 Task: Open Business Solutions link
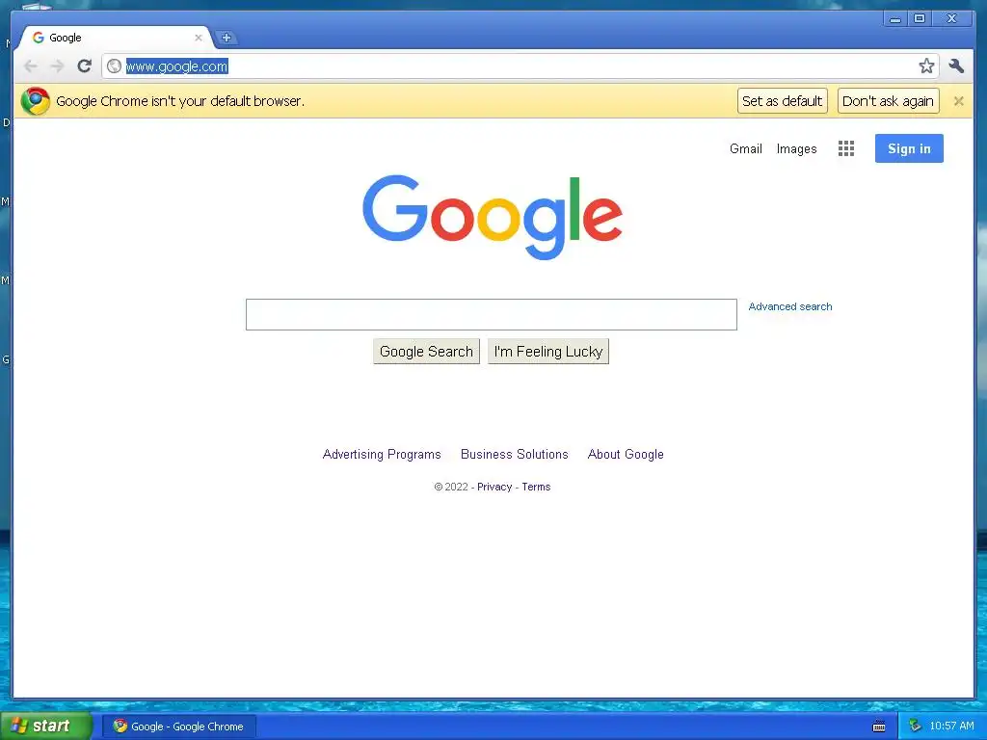tap(515, 455)
